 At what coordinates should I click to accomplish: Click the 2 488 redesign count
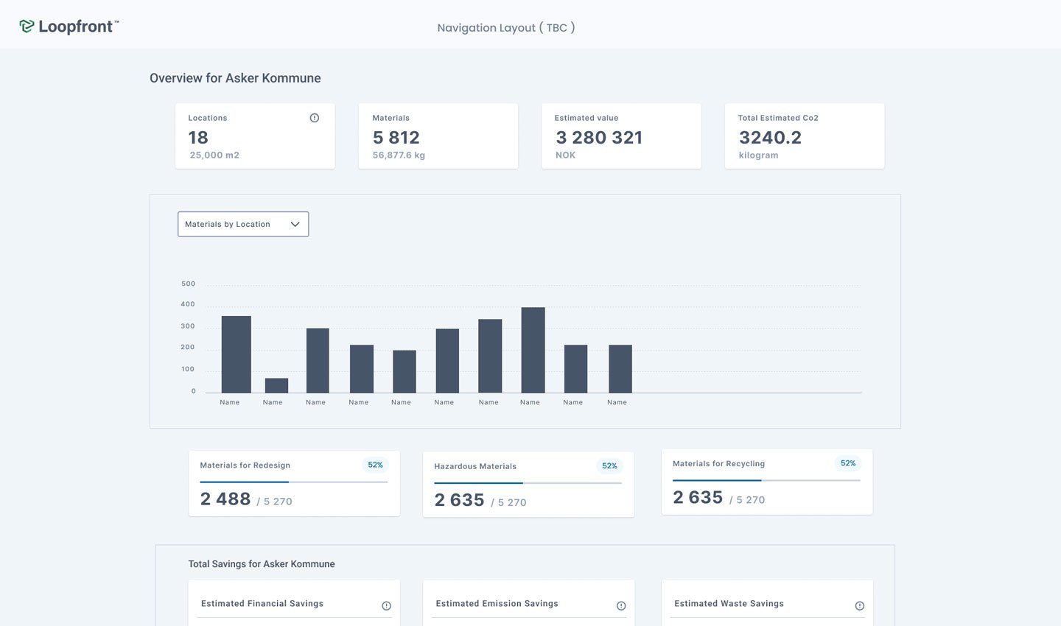[x=225, y=499]
